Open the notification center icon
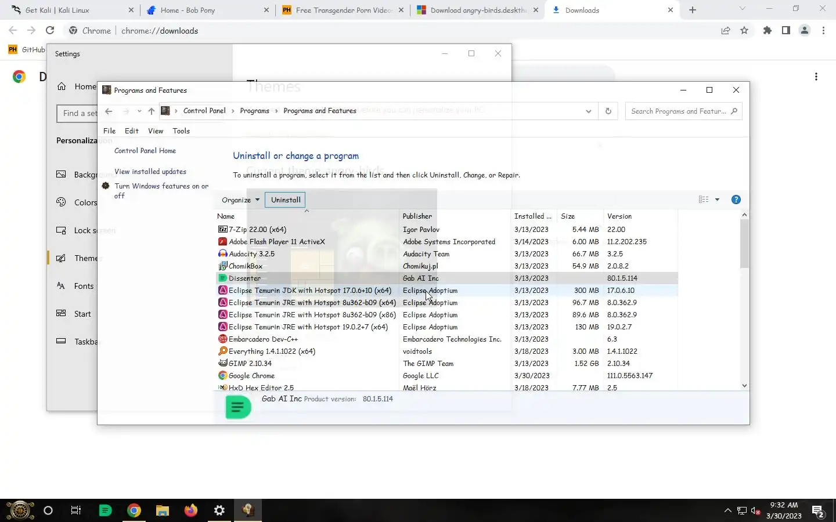The width and height of the screenshot is (836, 522). [x=819, y=511]
